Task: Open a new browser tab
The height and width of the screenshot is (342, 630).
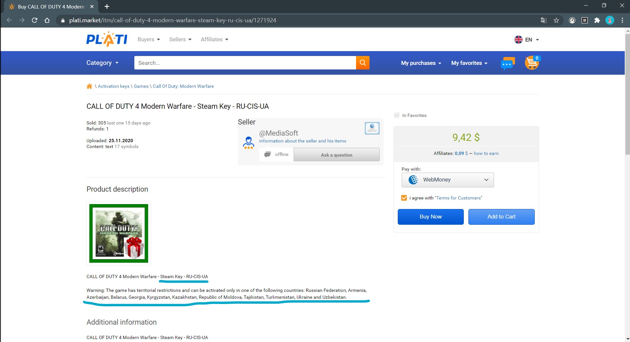Action: pyautogui.click(x=107, y=7)
